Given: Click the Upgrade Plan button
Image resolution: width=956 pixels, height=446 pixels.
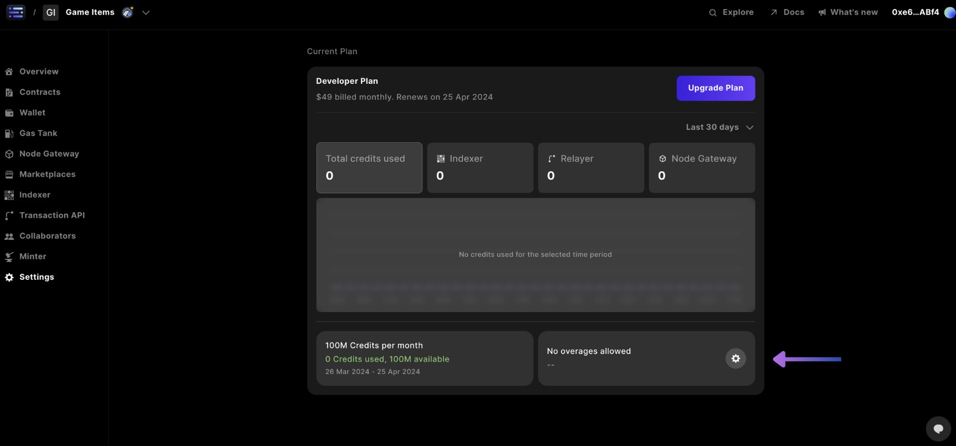Looking at the screenshot, I should [x=715, y=88].
